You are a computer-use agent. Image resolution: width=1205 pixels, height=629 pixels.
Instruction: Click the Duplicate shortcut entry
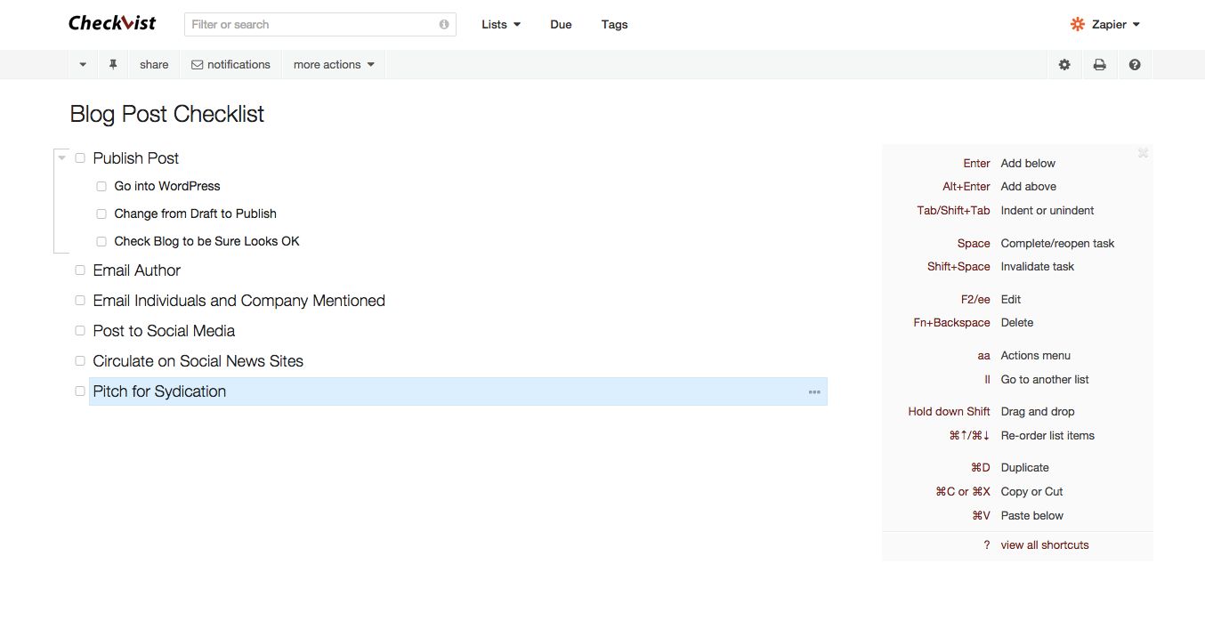[x=1025, y=468]
